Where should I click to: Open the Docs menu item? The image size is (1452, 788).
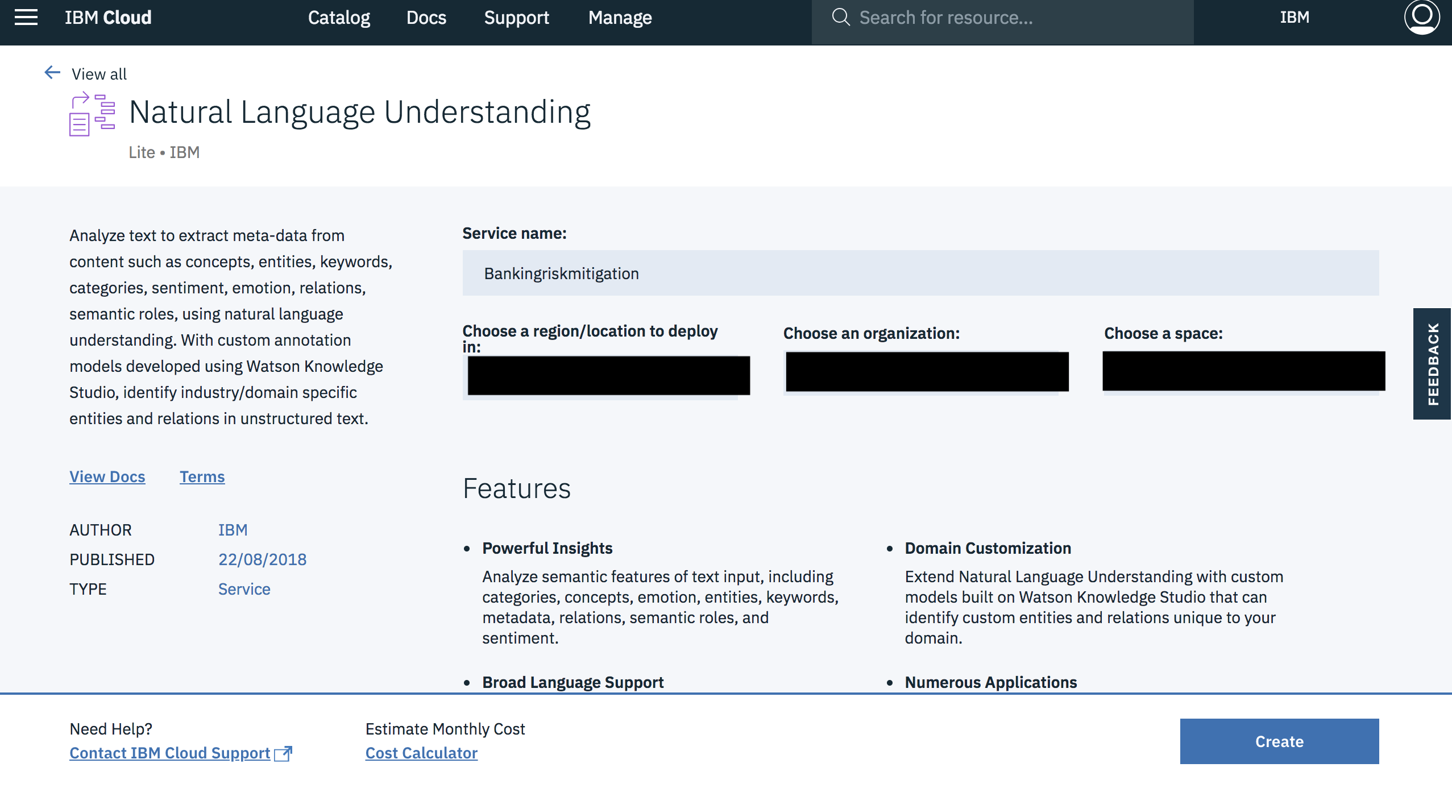[x=426, y=18]
